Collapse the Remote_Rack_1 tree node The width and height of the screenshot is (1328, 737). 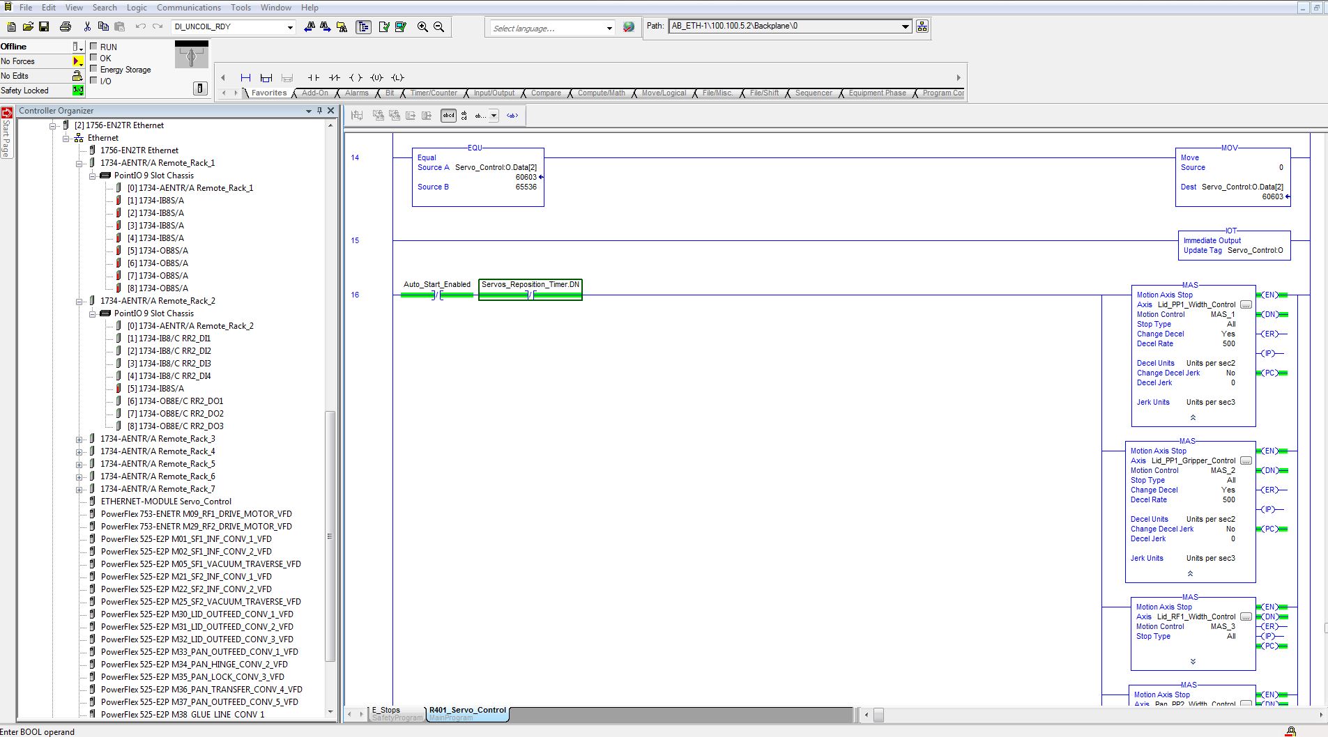coord(79,163)
